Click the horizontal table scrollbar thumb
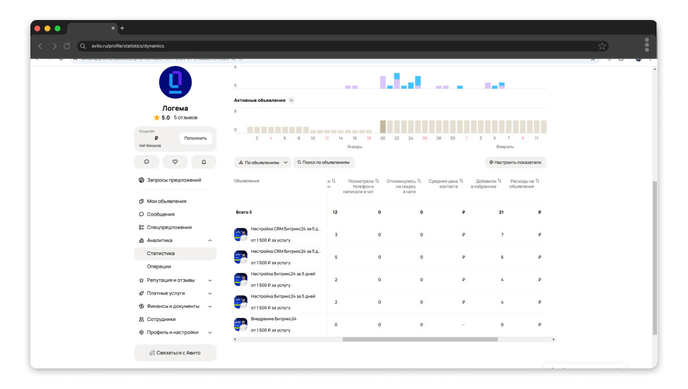The width and height of the screenshot is (688, 389). coord(420,339)
